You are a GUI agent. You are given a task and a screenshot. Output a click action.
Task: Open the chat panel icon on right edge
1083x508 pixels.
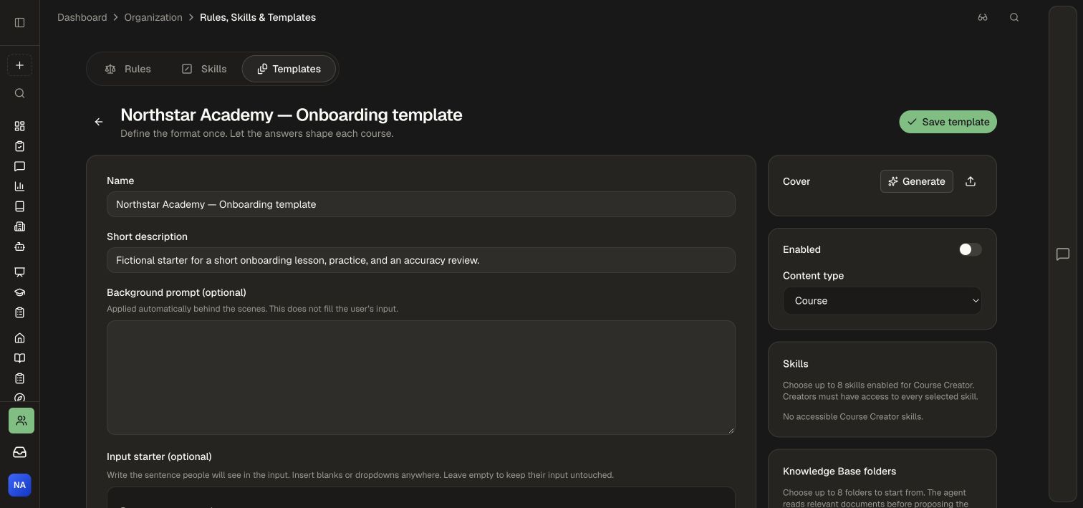coord(1063,254)
